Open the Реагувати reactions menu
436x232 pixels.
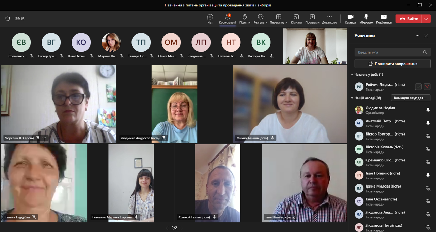point(260,19)
